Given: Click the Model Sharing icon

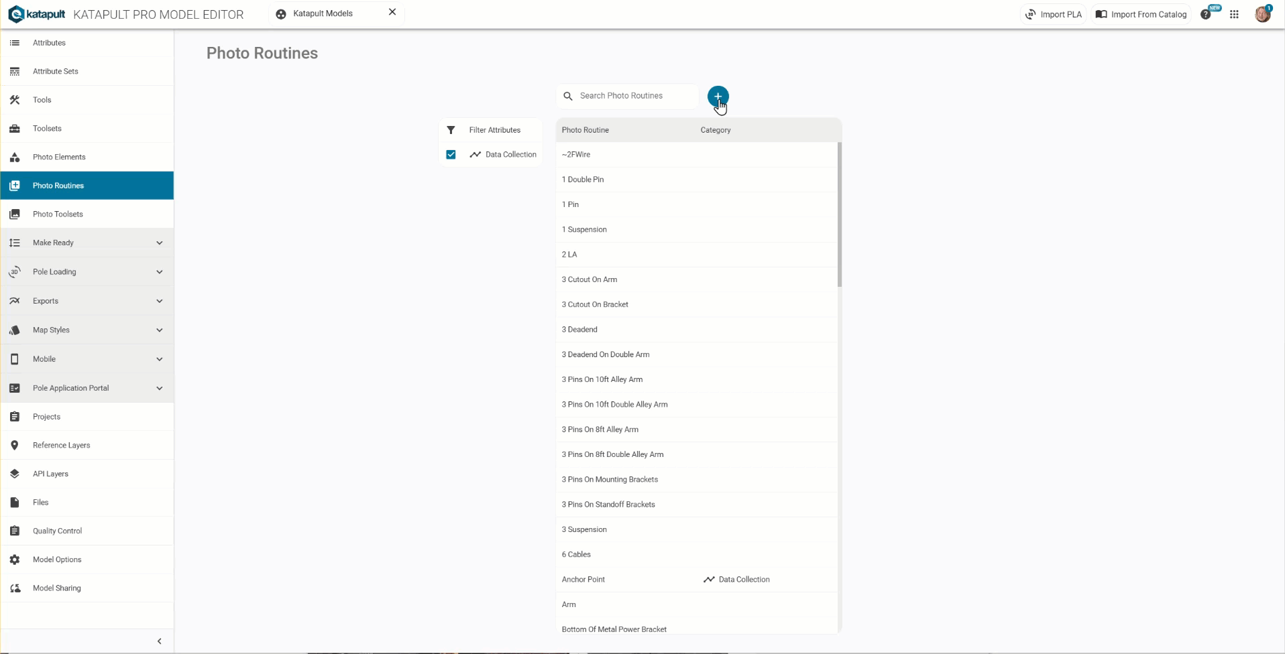Looking at the screenshot, I should coord(15,588).
